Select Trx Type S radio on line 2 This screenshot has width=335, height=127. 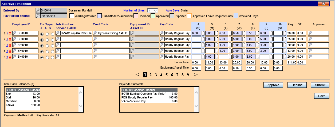(x=53, y=40)
